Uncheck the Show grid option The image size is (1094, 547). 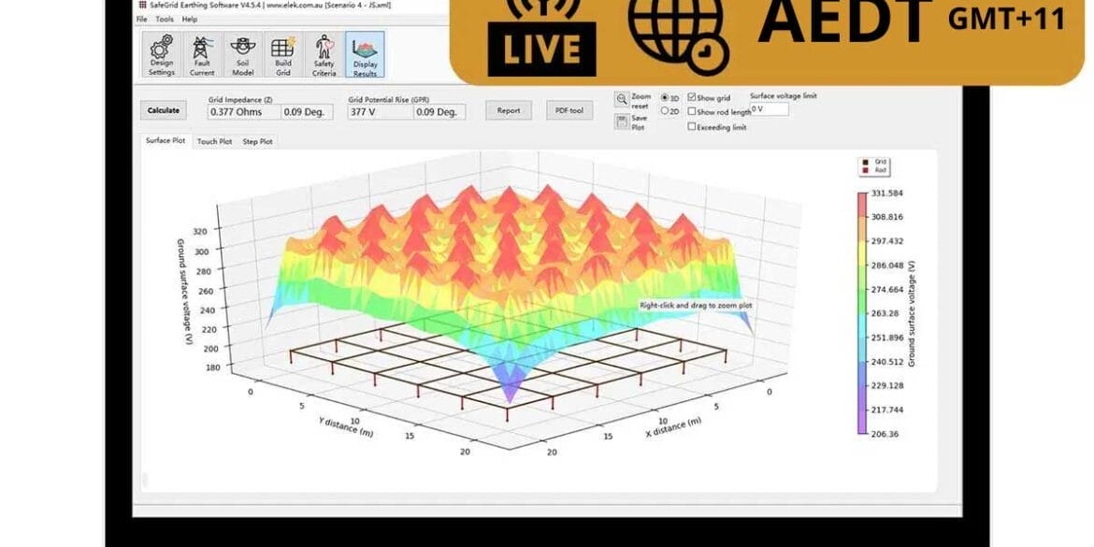coord(689,96)
